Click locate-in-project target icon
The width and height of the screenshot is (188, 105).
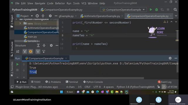coord(37,16)
